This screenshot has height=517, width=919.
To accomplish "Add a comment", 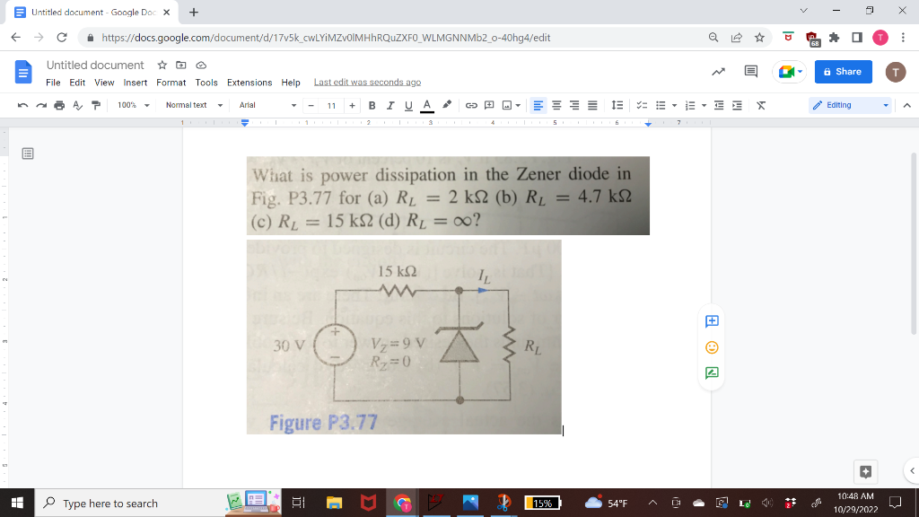I will tap(490, 105).
